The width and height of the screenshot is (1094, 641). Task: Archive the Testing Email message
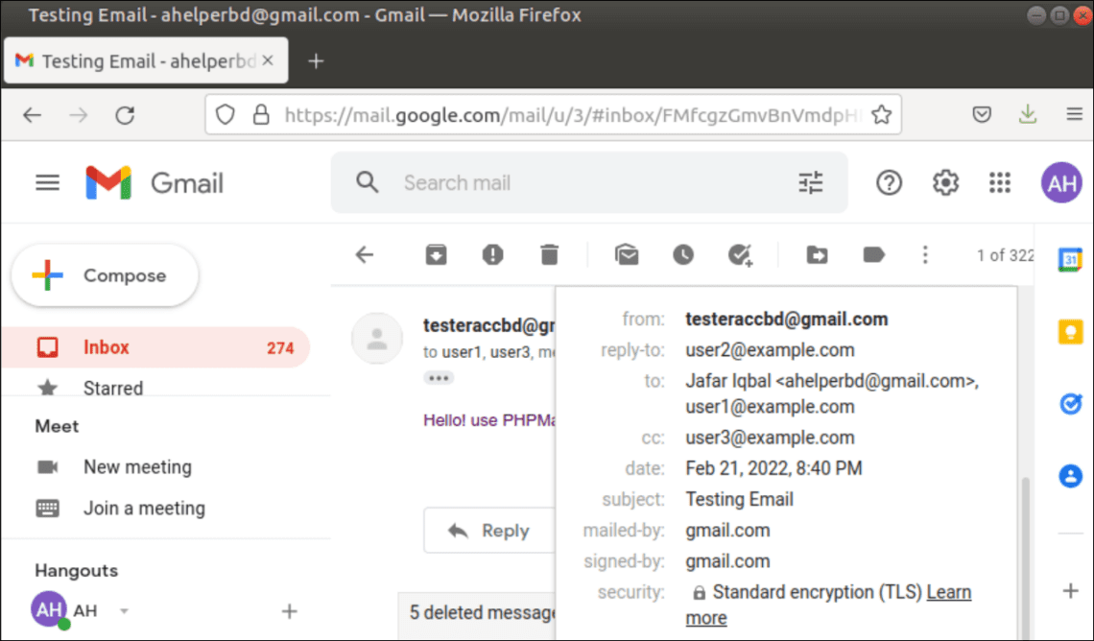pyautogui.click(x=436, y=254)
